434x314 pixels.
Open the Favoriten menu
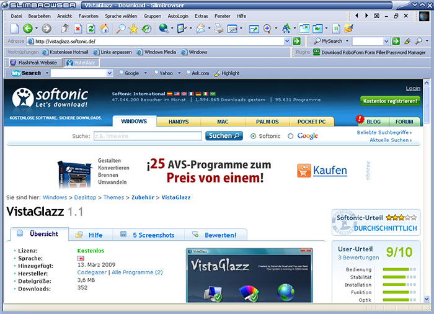(x=88, y=15)
